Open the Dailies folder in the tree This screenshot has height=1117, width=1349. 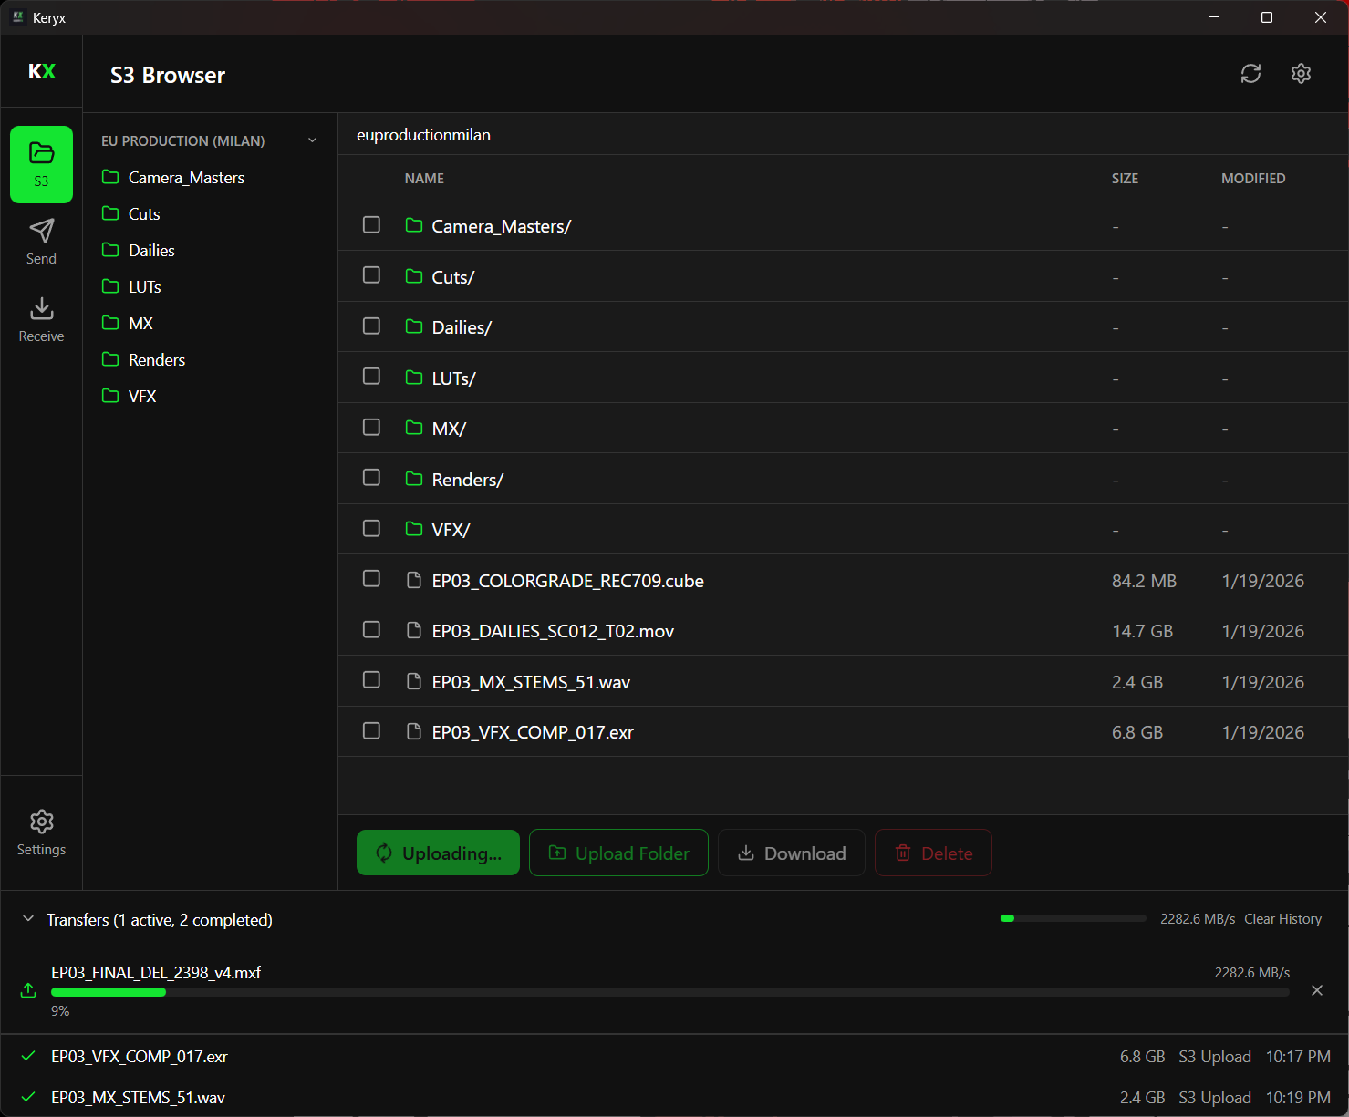[x=151, y=251]
